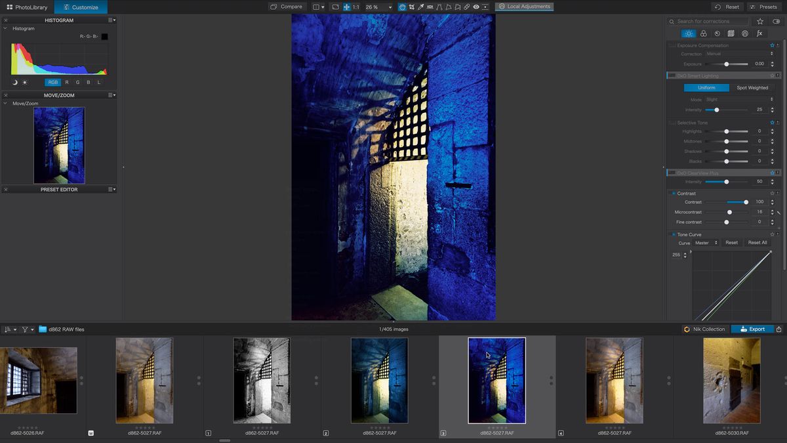
Task: Choose the Force parallels perspective tool
Action: 439,7
